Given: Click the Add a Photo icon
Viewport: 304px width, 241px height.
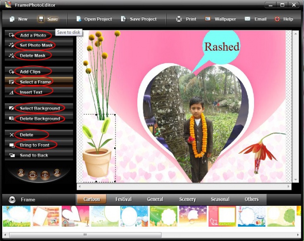Looking at the screenshot, I should click(12, 35).
